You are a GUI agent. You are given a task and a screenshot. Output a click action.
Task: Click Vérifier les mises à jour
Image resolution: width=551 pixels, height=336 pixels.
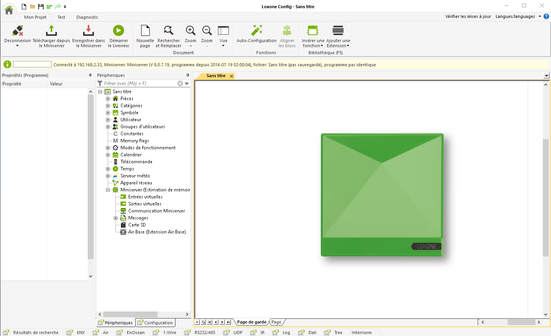point(468,16)
